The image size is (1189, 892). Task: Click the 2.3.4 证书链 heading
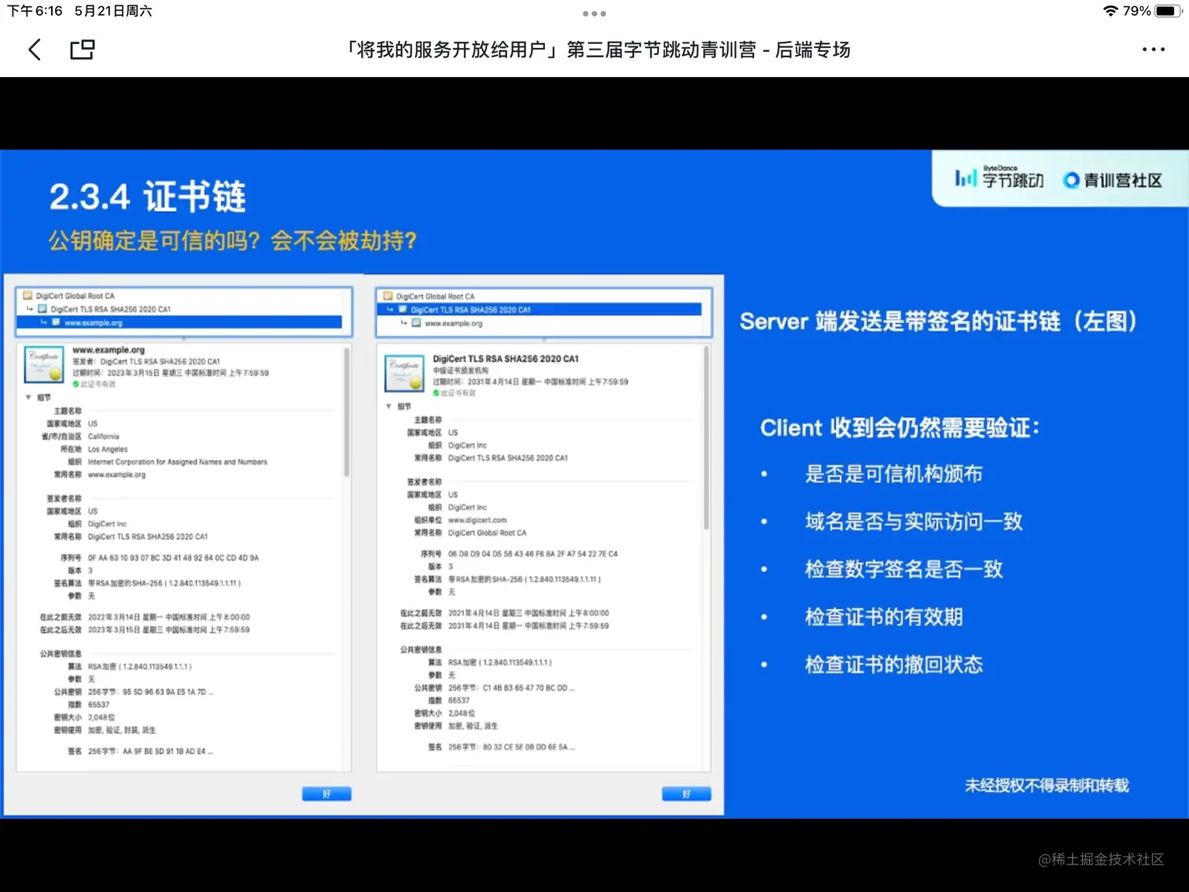pos(148,196)
